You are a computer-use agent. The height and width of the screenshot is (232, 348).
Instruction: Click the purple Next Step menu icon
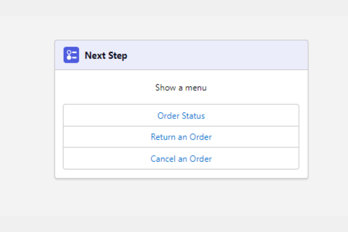coord(71,55)
